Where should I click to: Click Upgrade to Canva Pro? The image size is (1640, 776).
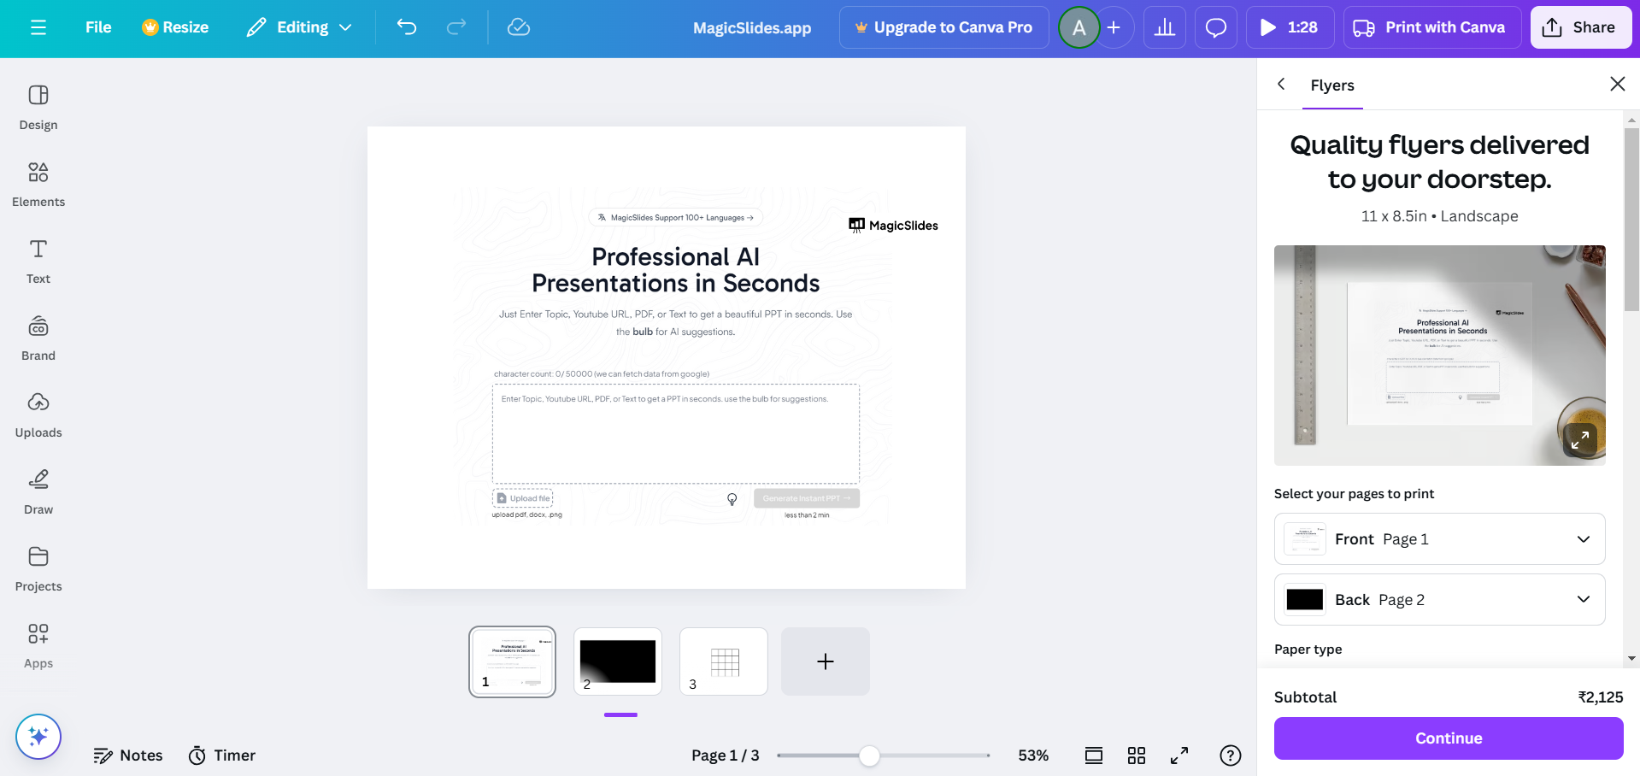point(944,27)
